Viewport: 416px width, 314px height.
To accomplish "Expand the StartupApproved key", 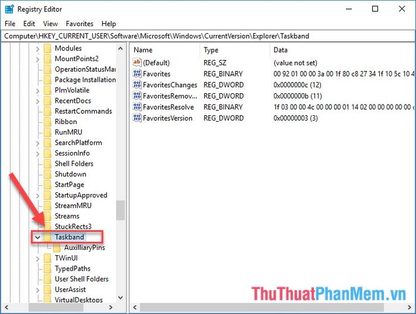I will point(37,195).
